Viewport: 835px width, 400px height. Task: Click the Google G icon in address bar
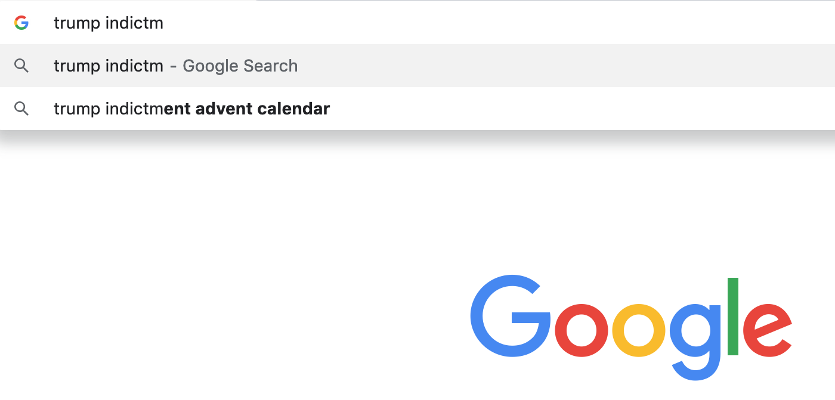point(21,23)
